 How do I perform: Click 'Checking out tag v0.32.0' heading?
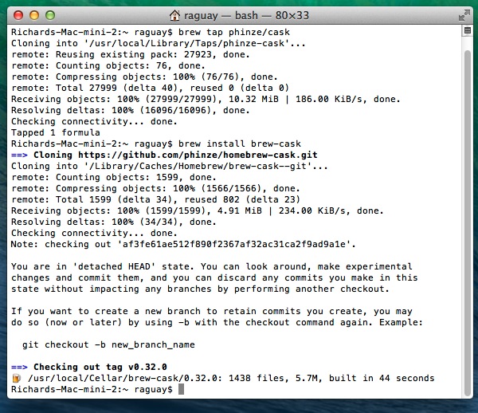(100, 367)
